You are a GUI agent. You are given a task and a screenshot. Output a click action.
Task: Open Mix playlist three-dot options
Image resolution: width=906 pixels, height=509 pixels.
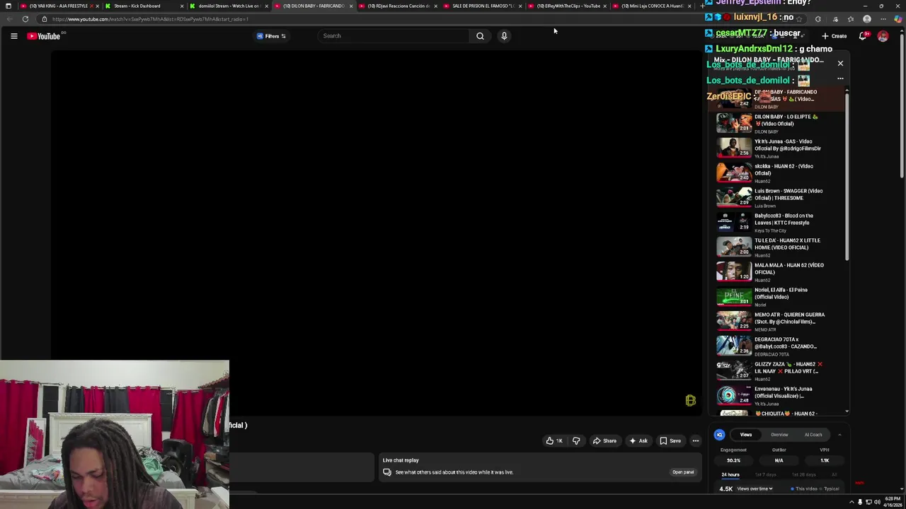click(x=840, y=78)
